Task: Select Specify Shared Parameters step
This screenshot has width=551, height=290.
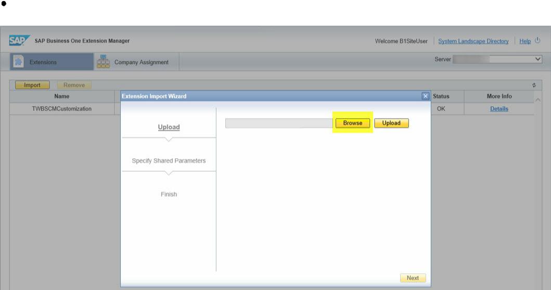Action: coord(169,161)
